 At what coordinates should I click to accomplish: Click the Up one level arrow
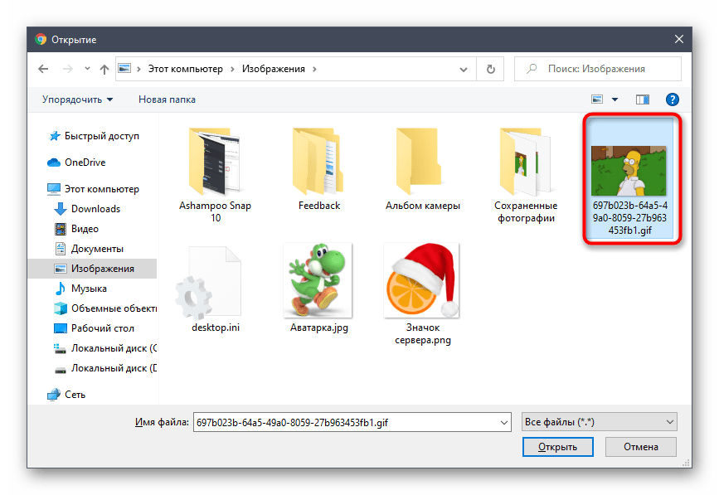pos(104,69)
